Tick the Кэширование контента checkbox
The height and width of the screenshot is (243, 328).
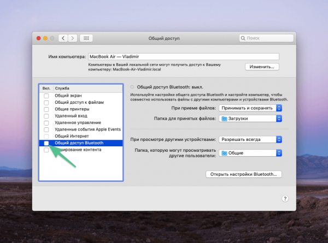[46, 150]
